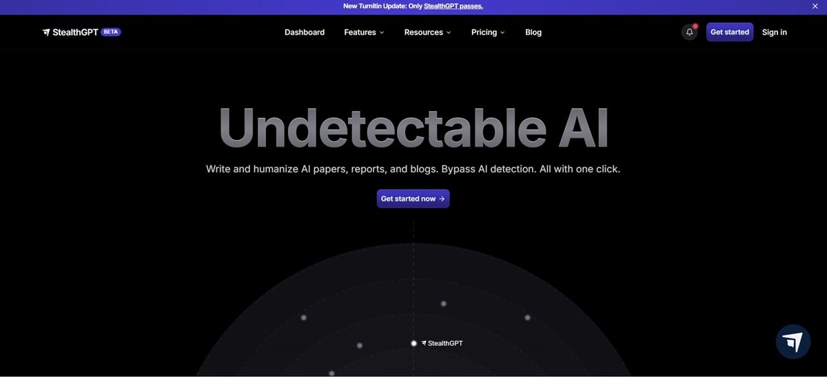Screen dimensions: 827x377
Task: Select Sign in at top right
Action: click(774, 32)
